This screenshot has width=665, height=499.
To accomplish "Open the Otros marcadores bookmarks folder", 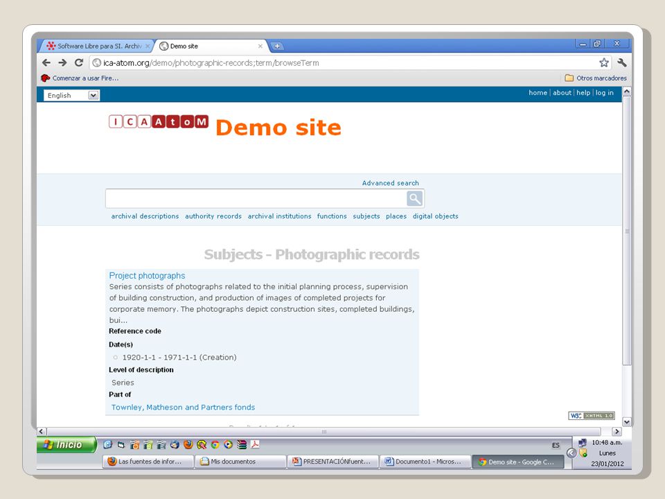I will (596, 78).
